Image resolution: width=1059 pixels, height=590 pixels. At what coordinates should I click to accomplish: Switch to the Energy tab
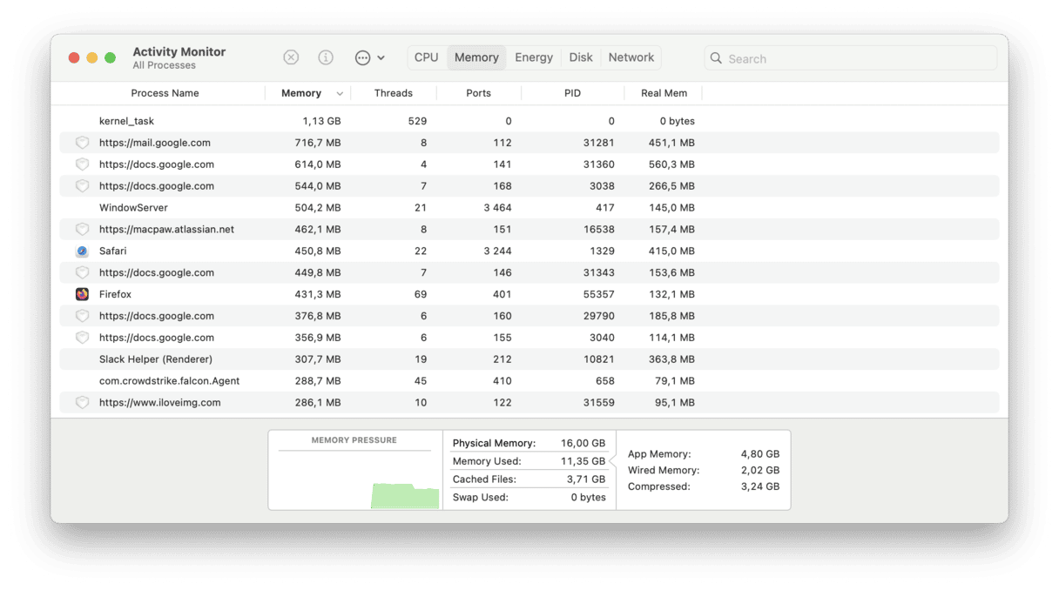[534, 57]
